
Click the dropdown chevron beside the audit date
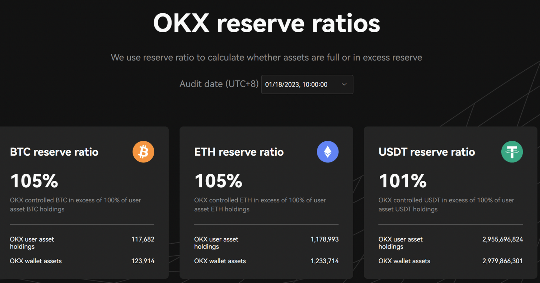pos(344,84)
